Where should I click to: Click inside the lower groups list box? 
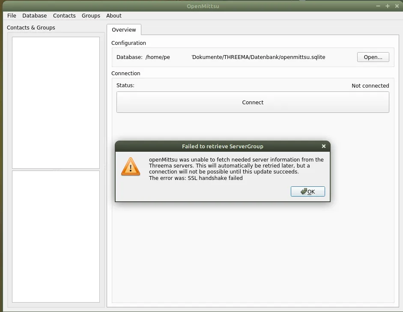(x=56, y=236)
